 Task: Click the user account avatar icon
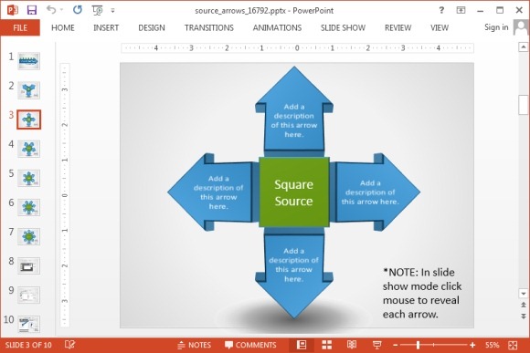(x=521, y=27)
